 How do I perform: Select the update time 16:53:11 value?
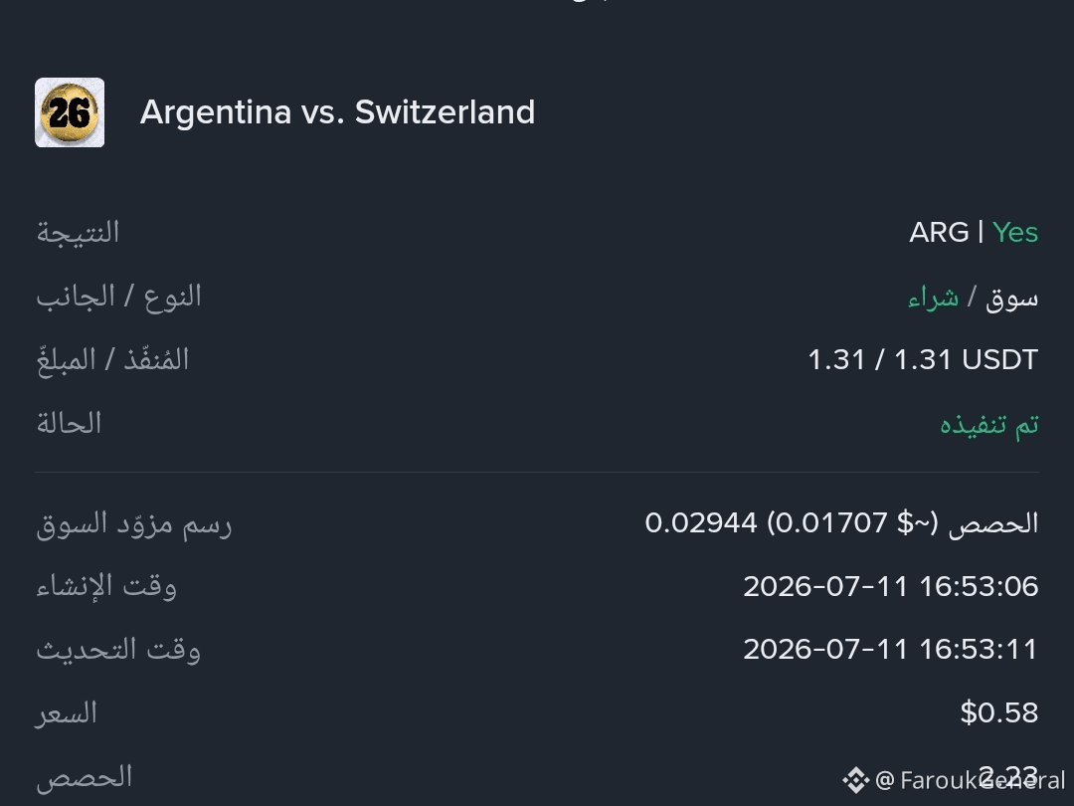tap(891, 649)
